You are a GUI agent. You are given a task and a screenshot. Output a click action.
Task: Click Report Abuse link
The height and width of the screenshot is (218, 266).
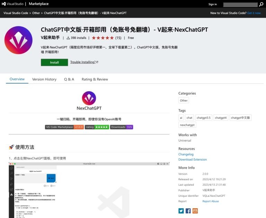(x=211, y=201)
